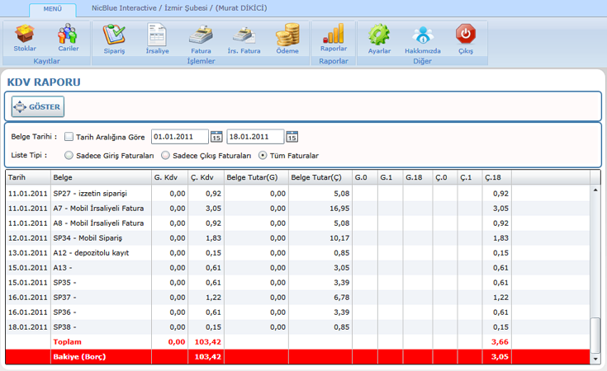Image resolution: width=607 pixels, height=371 pixels.
Task: Open the Raporlar reports item
Action: 334,37
